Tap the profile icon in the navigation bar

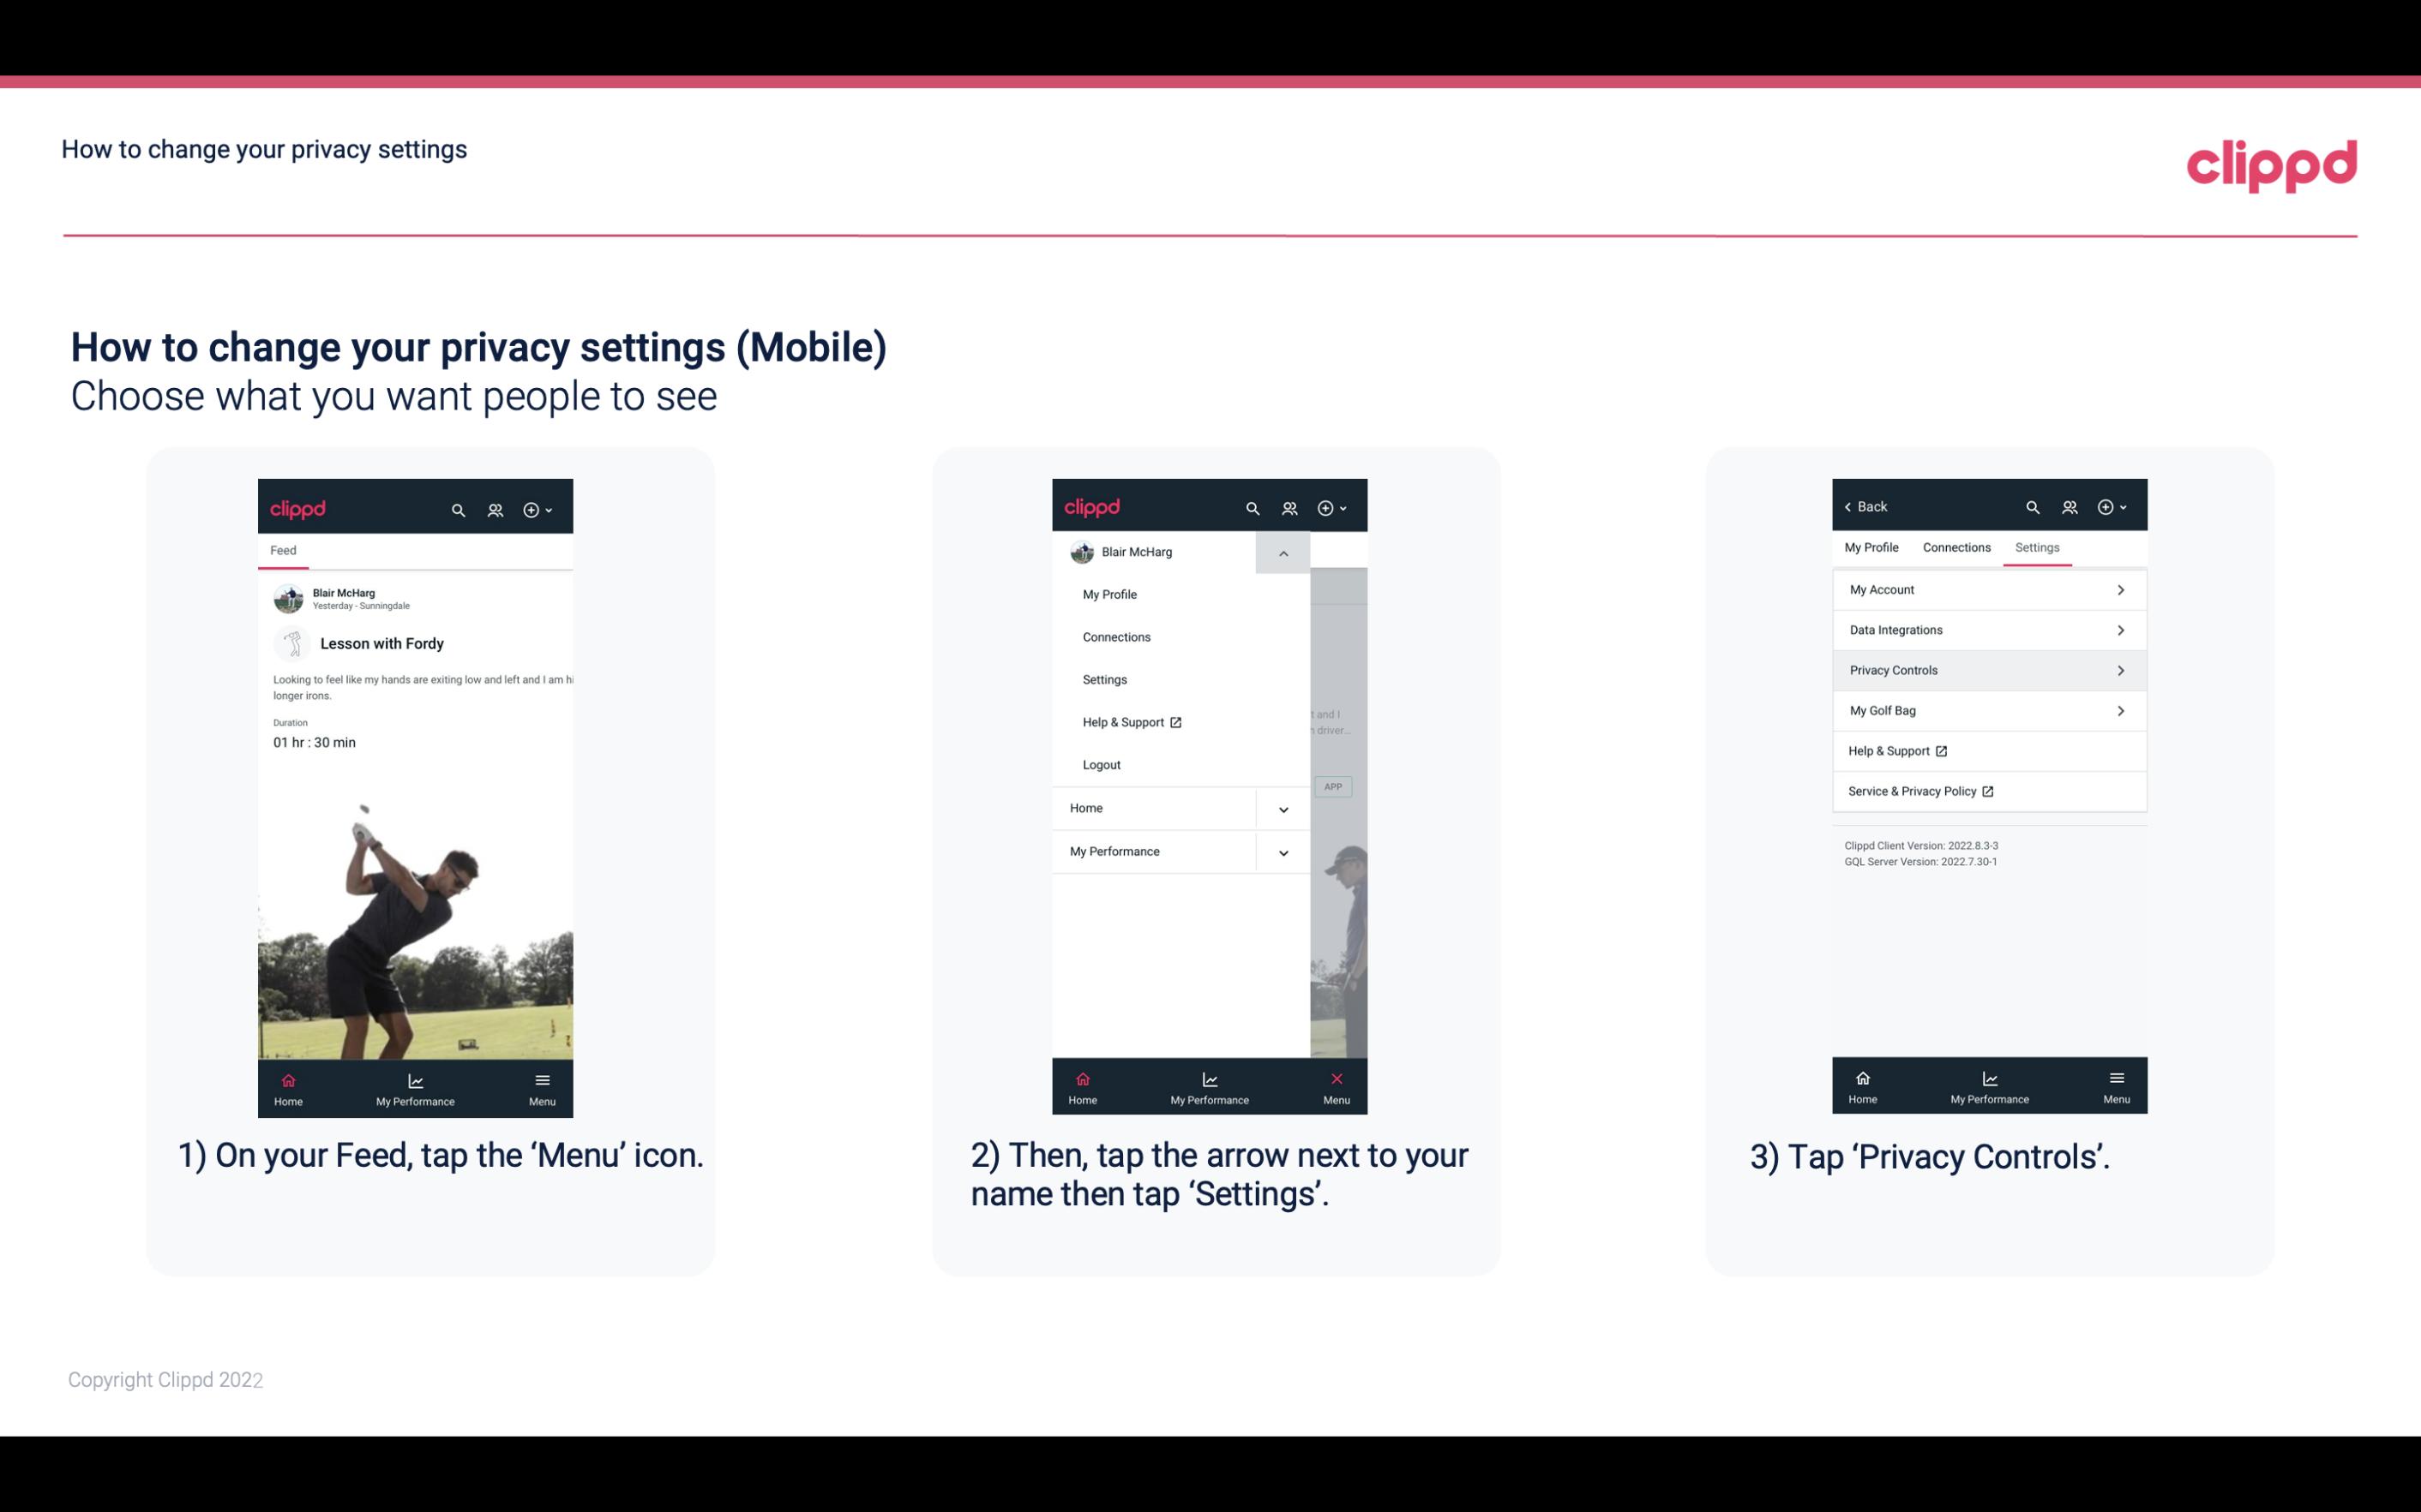(x=496, y=507)
